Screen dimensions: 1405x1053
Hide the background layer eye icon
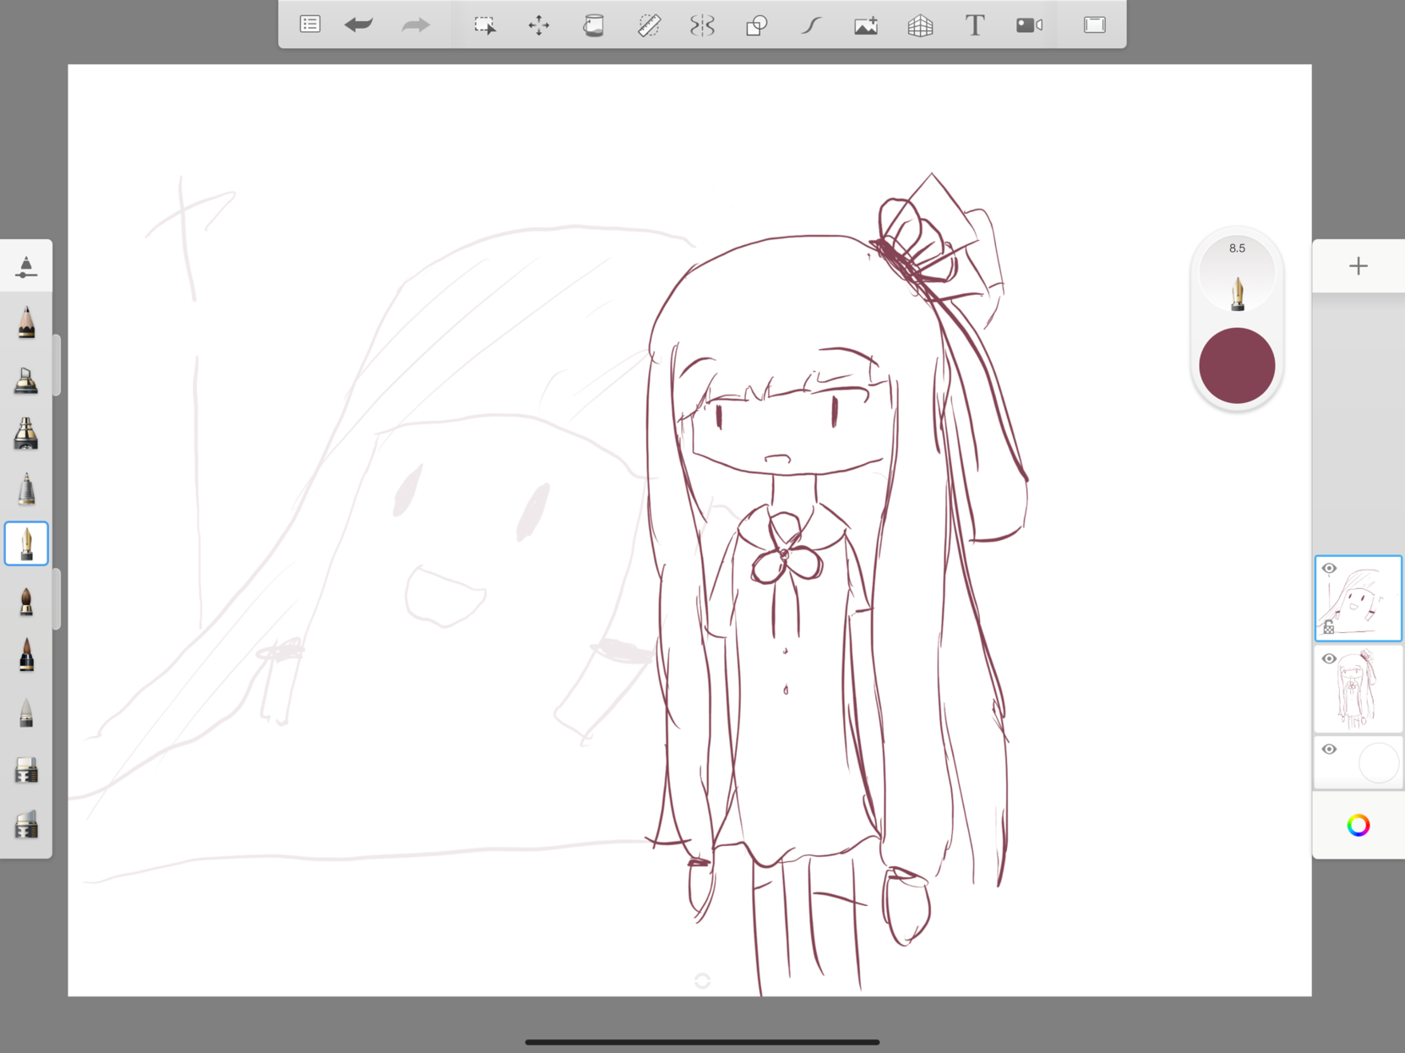[1329, 750]
